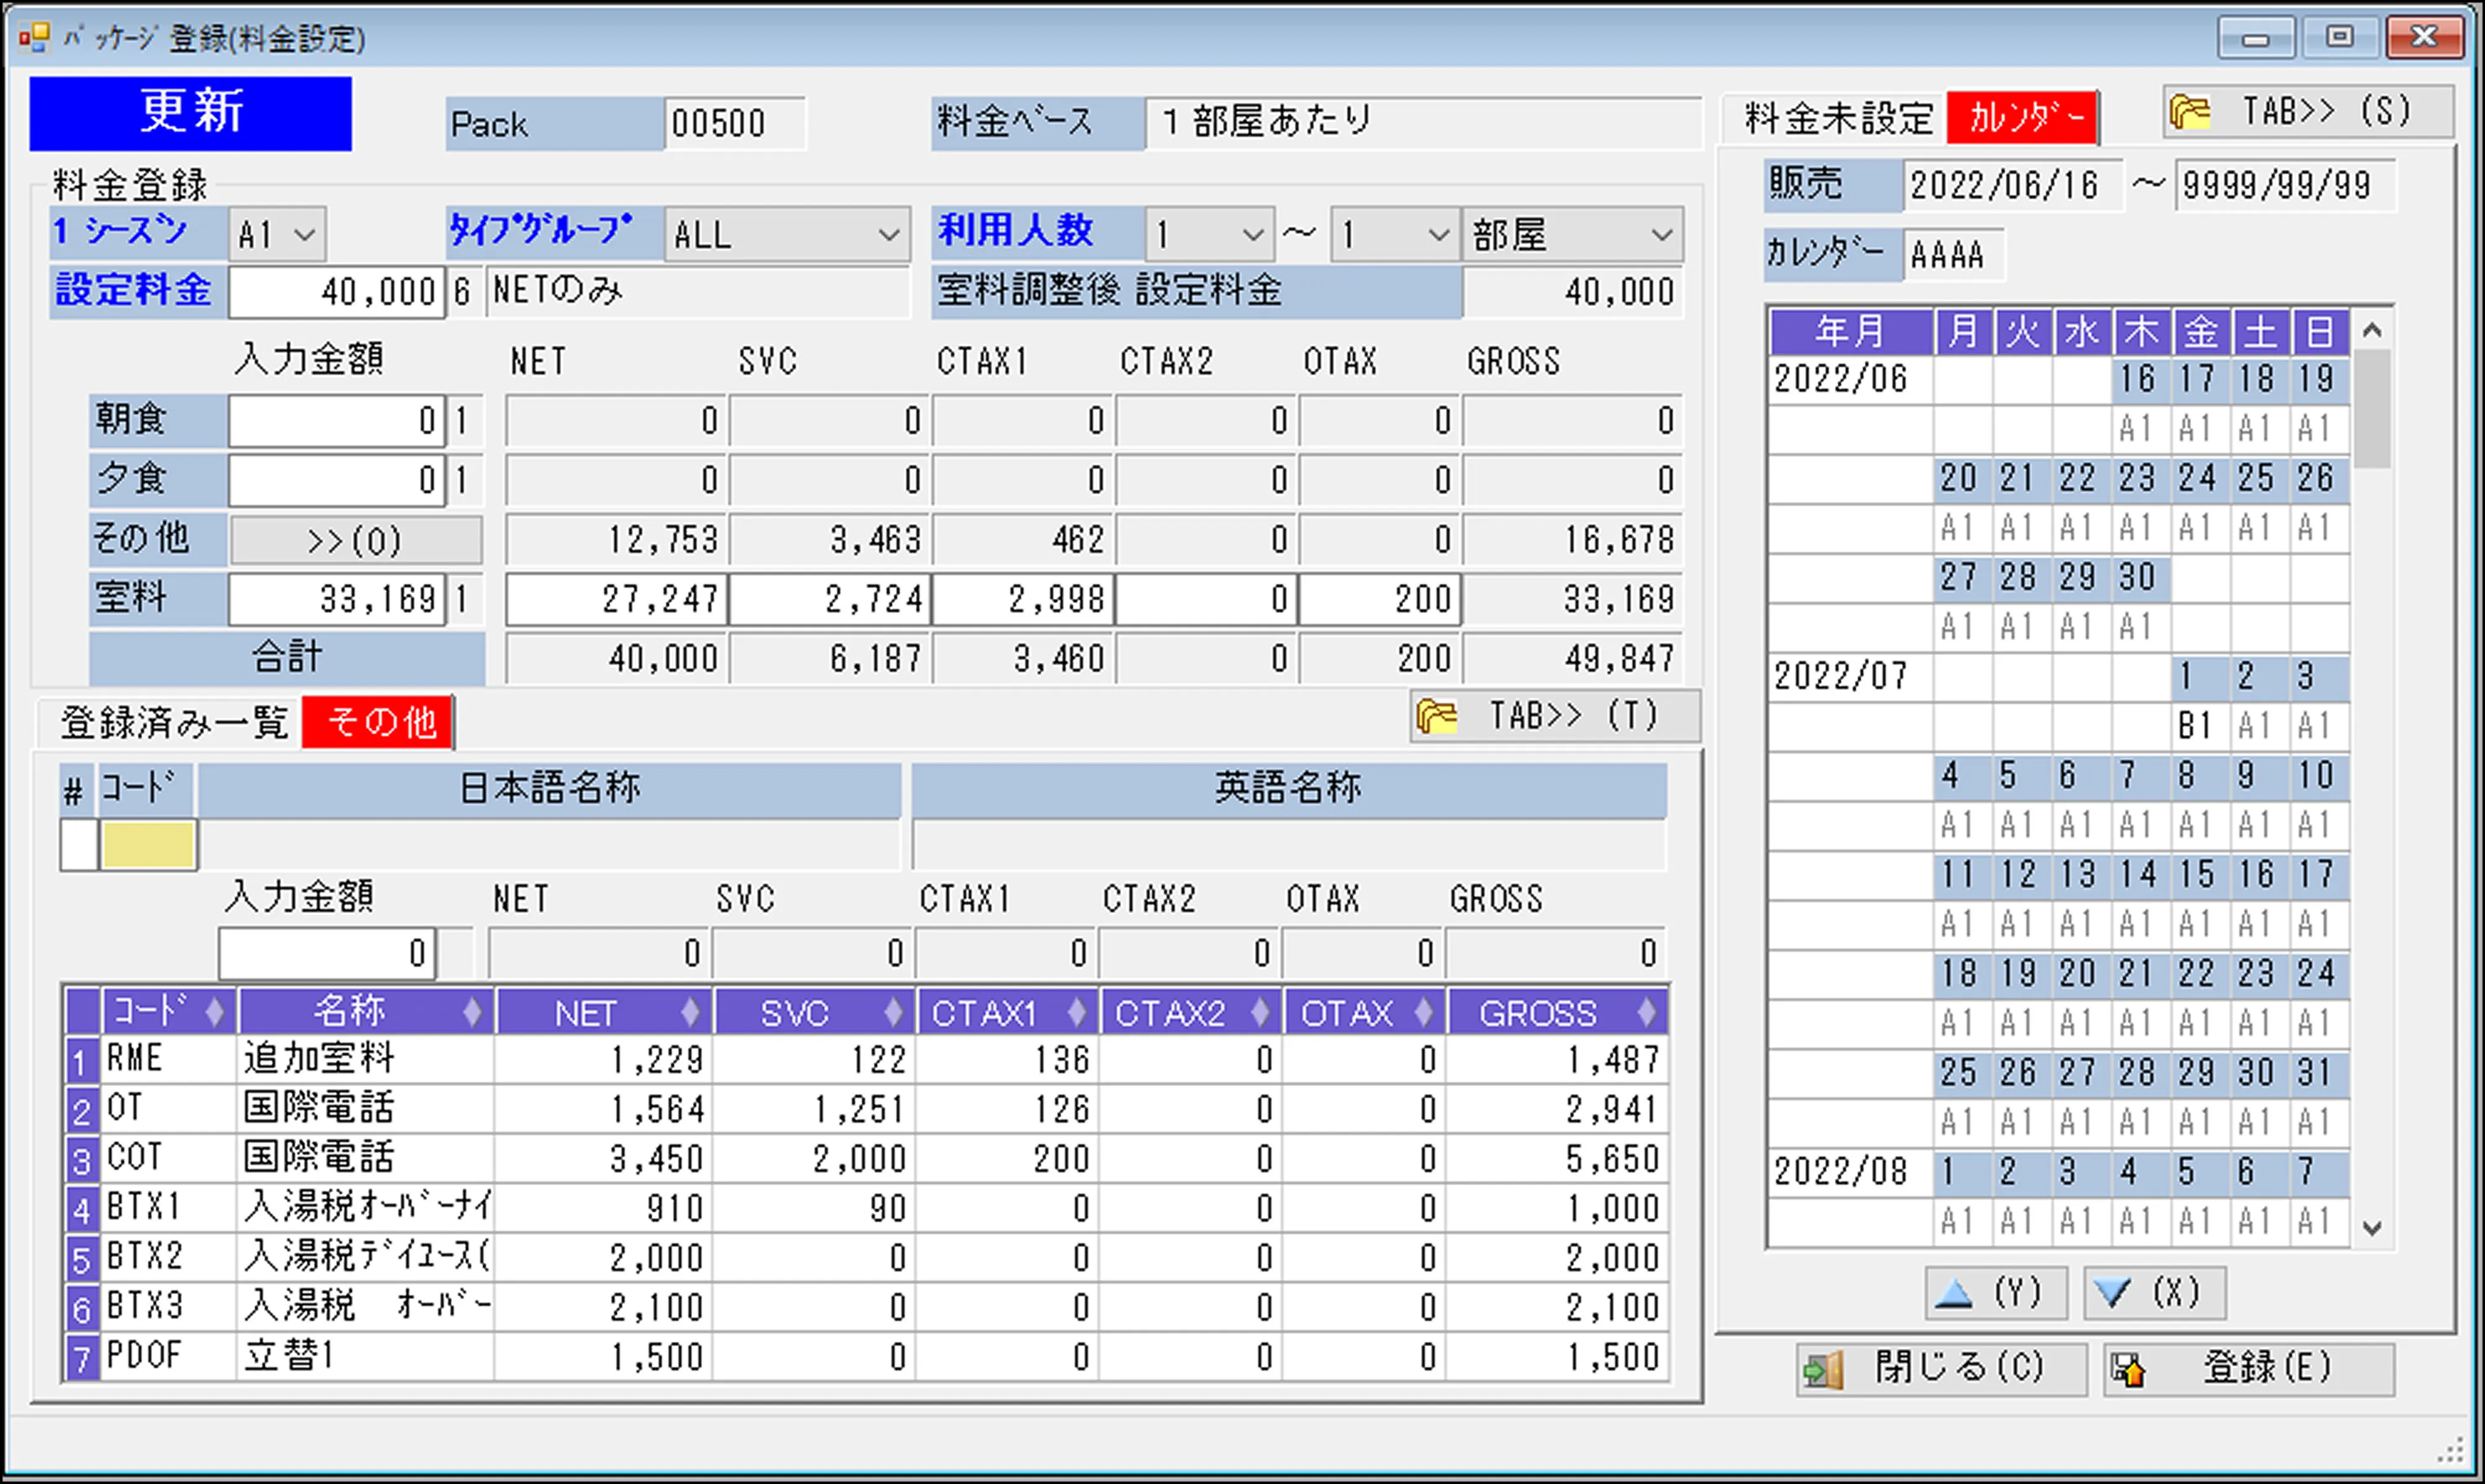Click the folder icon on TAB>> (S) button
The height and width of the screenshot is (1484, 2485).
(x=2190, y=112)
